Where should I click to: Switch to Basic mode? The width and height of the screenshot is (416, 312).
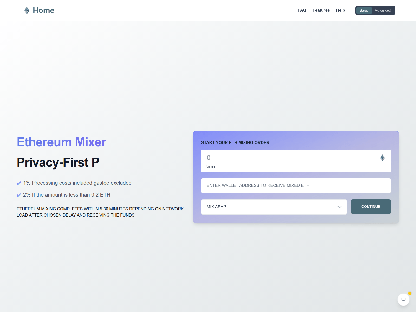tap(364, 10)
